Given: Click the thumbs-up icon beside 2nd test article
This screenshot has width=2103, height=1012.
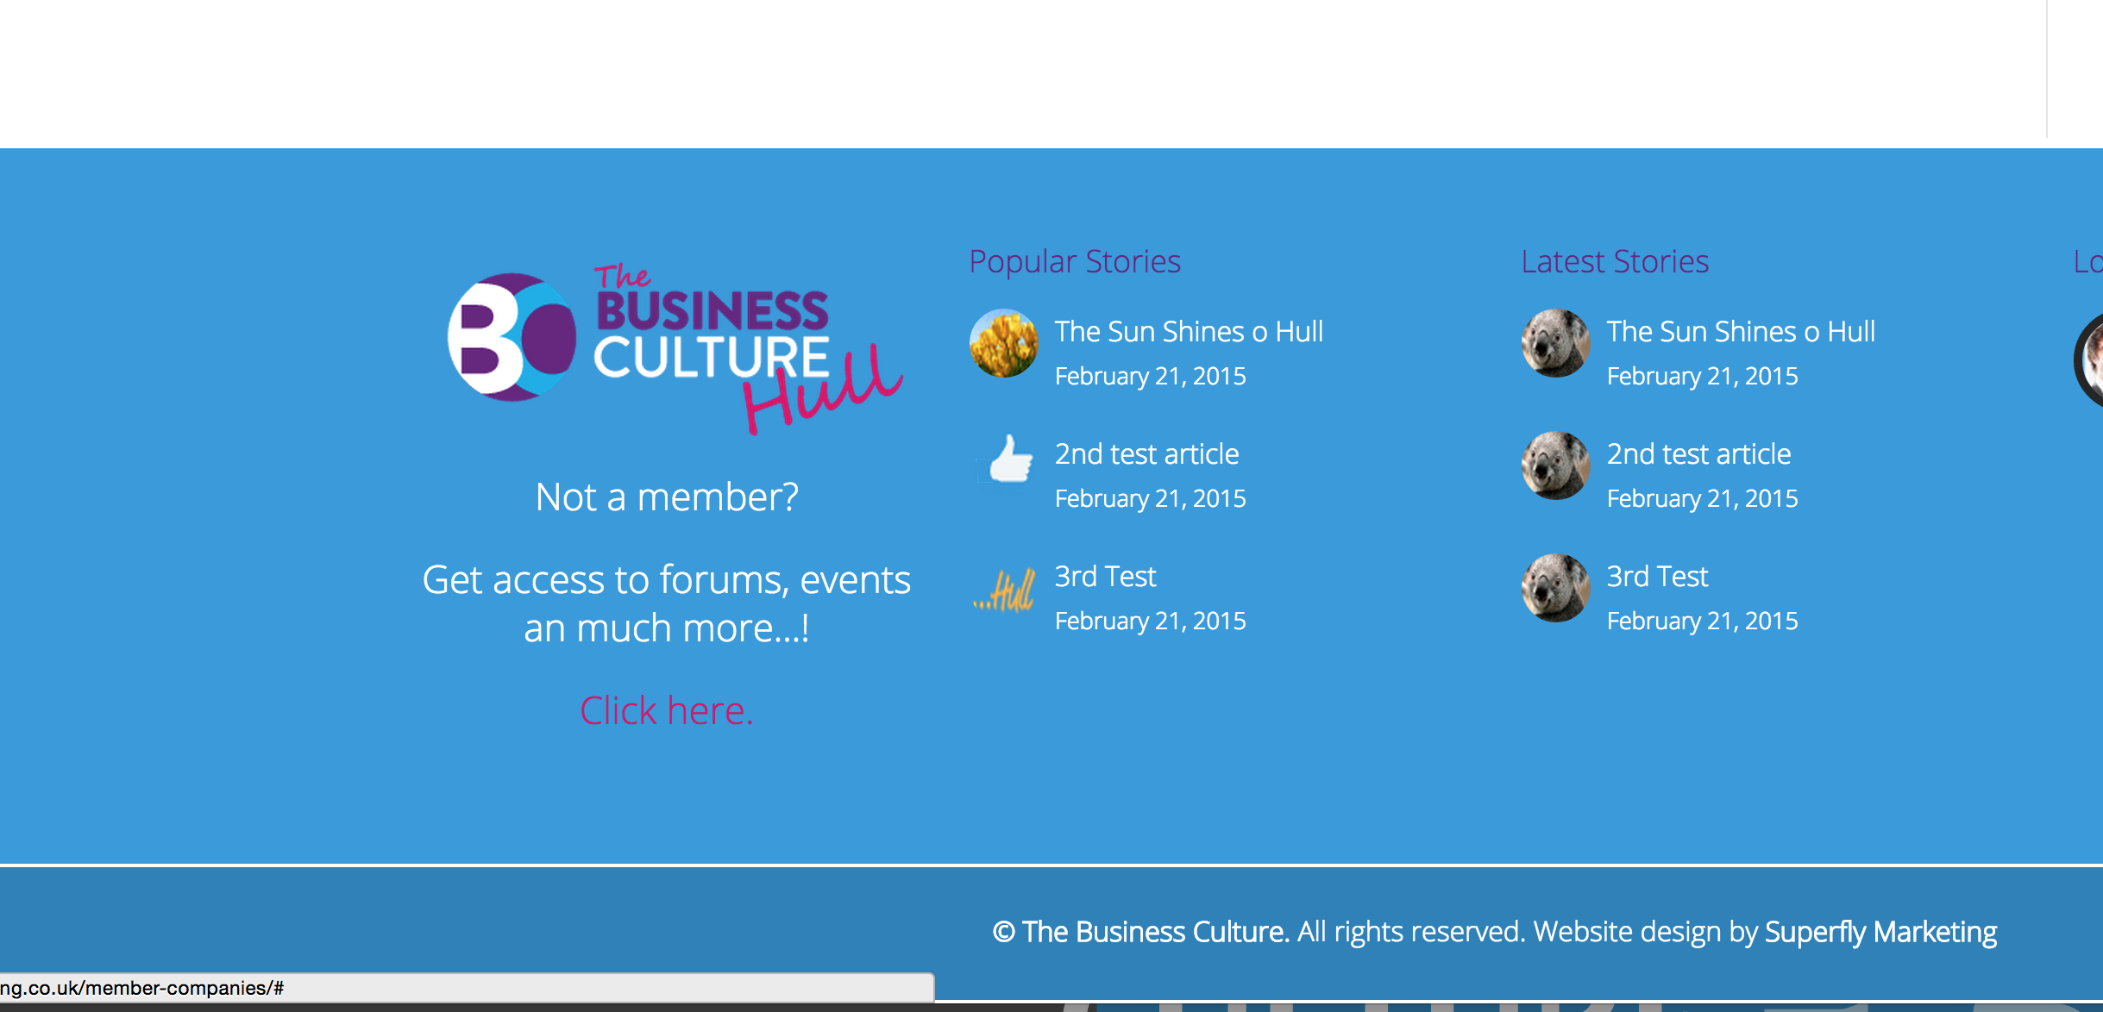Looking at the screenshot, I should [x=1007, y=459].
